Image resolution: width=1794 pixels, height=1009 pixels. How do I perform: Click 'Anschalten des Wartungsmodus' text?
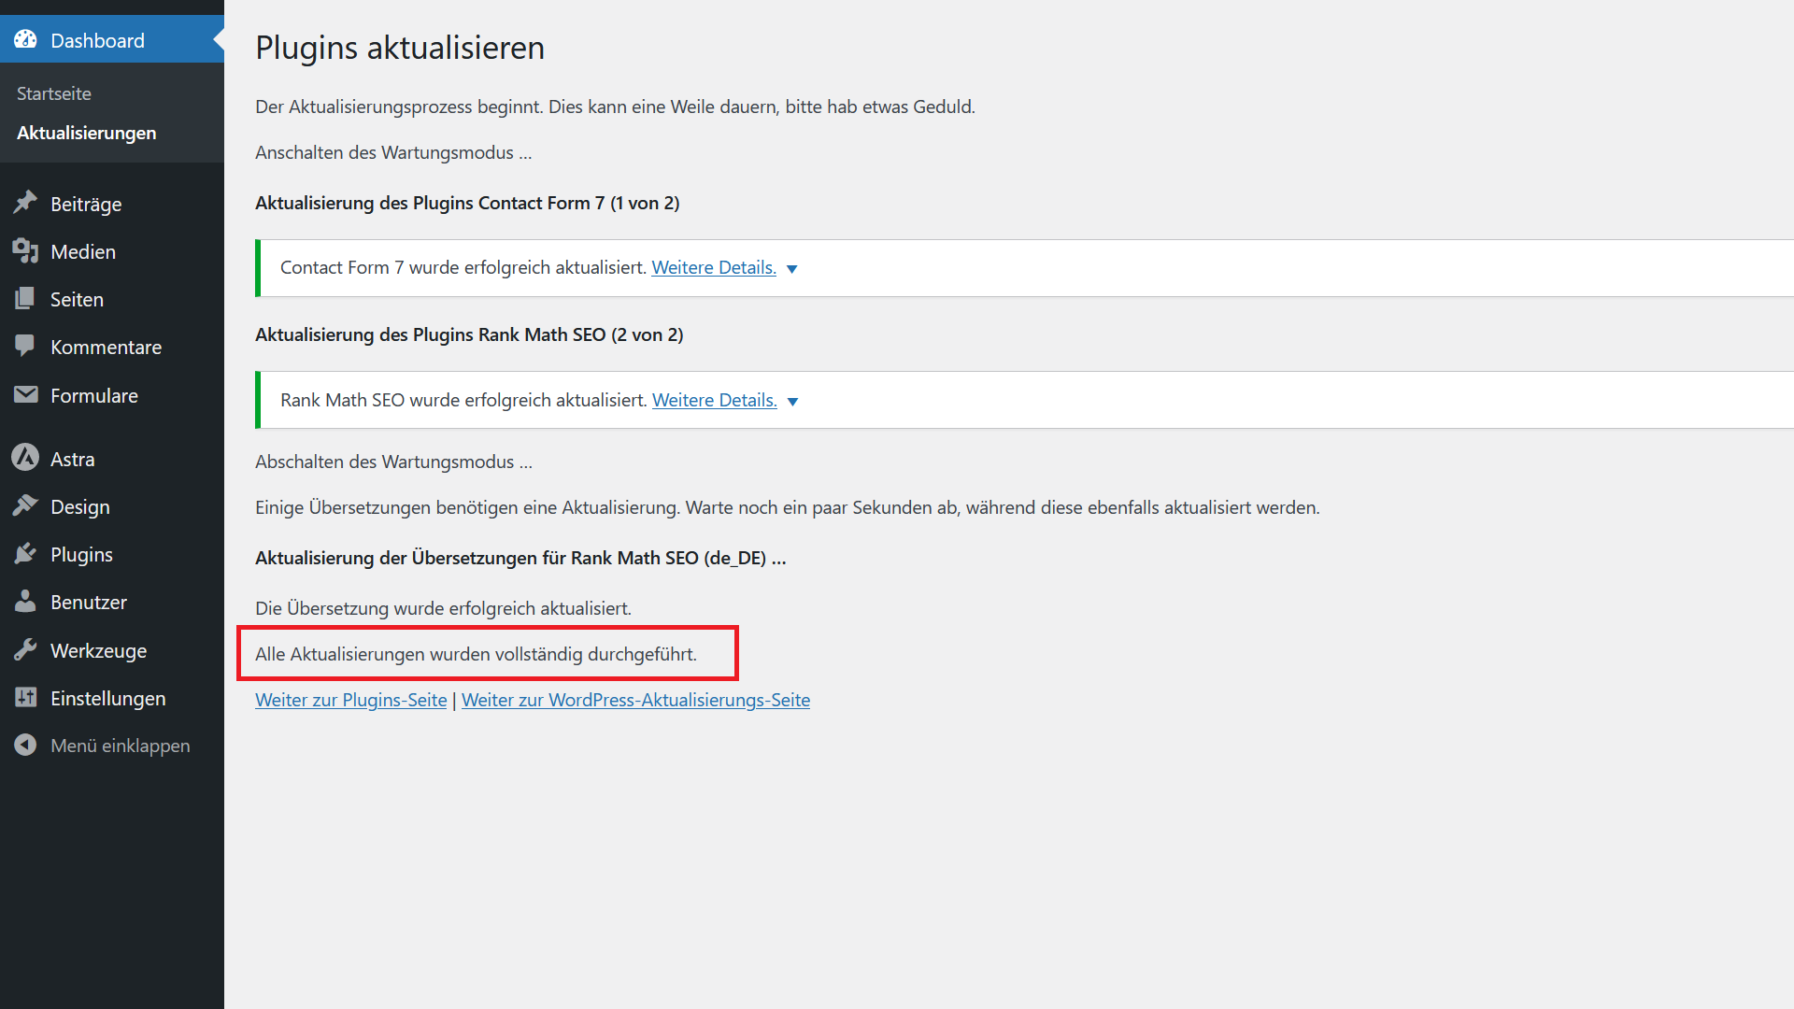(393, 152)
